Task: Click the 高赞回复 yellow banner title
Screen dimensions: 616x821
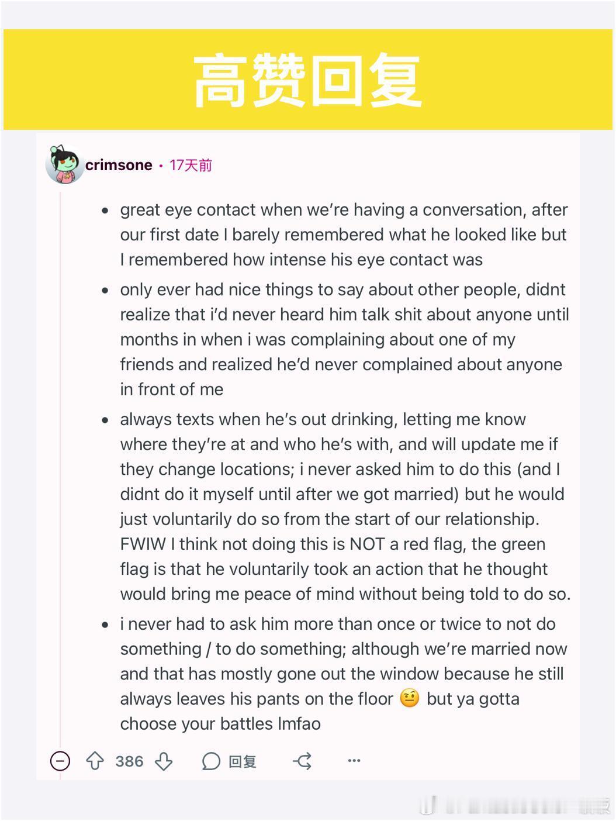Action: [307, 80]
